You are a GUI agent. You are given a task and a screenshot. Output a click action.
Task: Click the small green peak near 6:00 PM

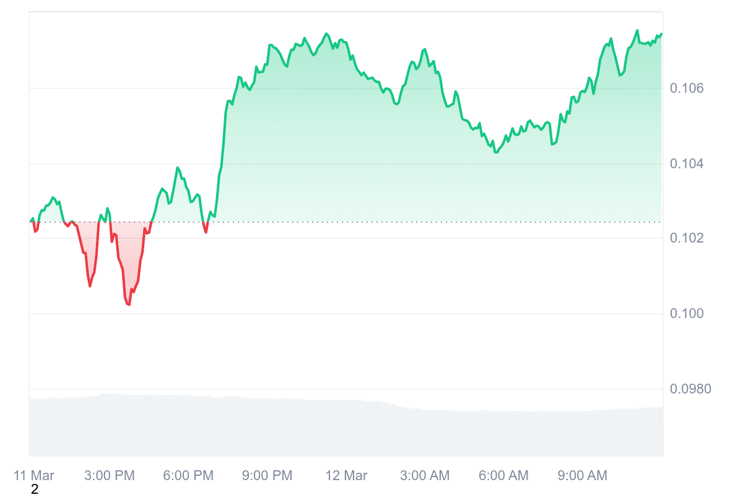[178, 168]
